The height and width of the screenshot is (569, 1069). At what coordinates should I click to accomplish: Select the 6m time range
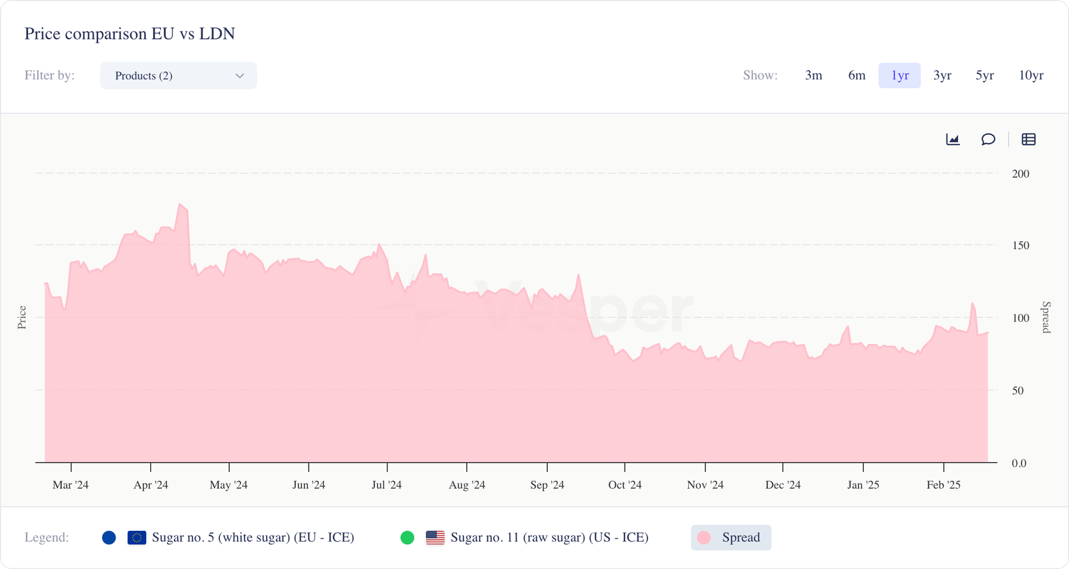857,75
